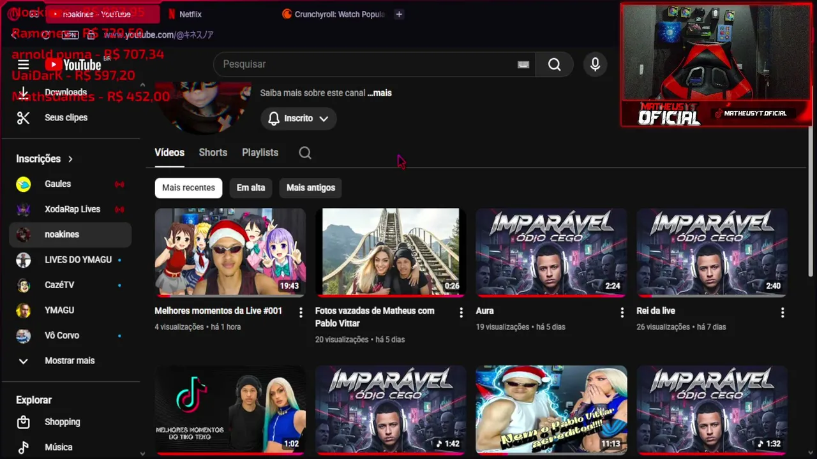Image resolution: width=817 pixels, height=459 pixels.
Task: Open the YMAGU subscription channel
Action: [70, 310]
